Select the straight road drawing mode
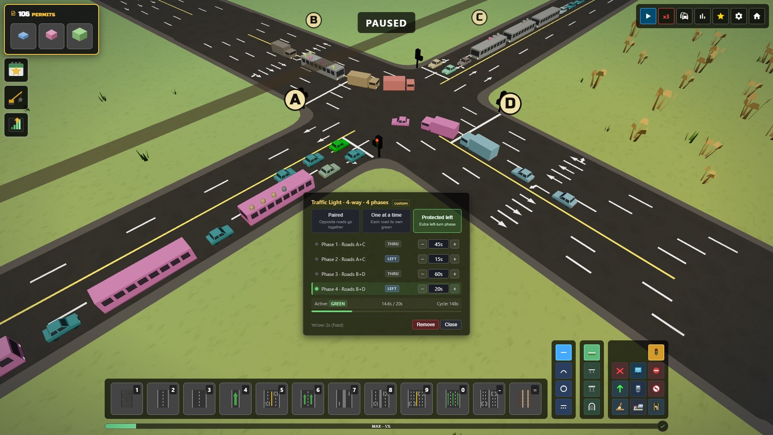 click(x=564, y=352)
